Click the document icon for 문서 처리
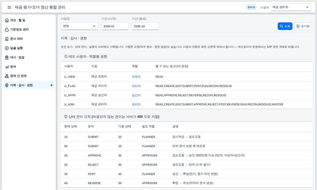Viewport: 317px width, 190px height. coord(7,39)
